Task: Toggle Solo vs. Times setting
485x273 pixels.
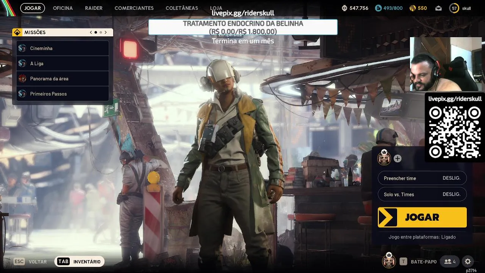Action: 422,194
